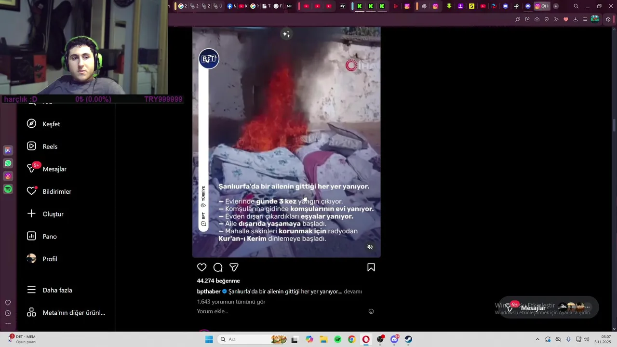This screenshot has width=617, height=347.
Task: Open Pano in the Instagram sidebar
Action: click(x=42, y=237)
